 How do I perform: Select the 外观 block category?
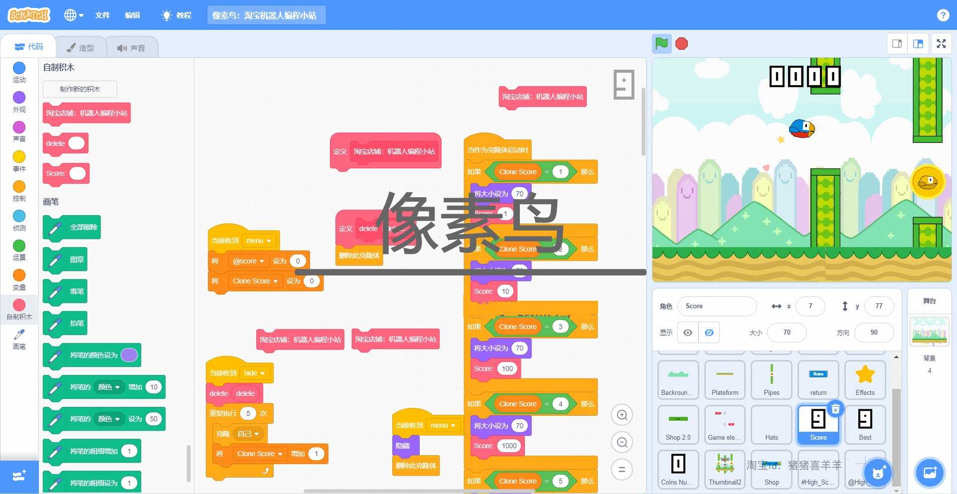19,102
